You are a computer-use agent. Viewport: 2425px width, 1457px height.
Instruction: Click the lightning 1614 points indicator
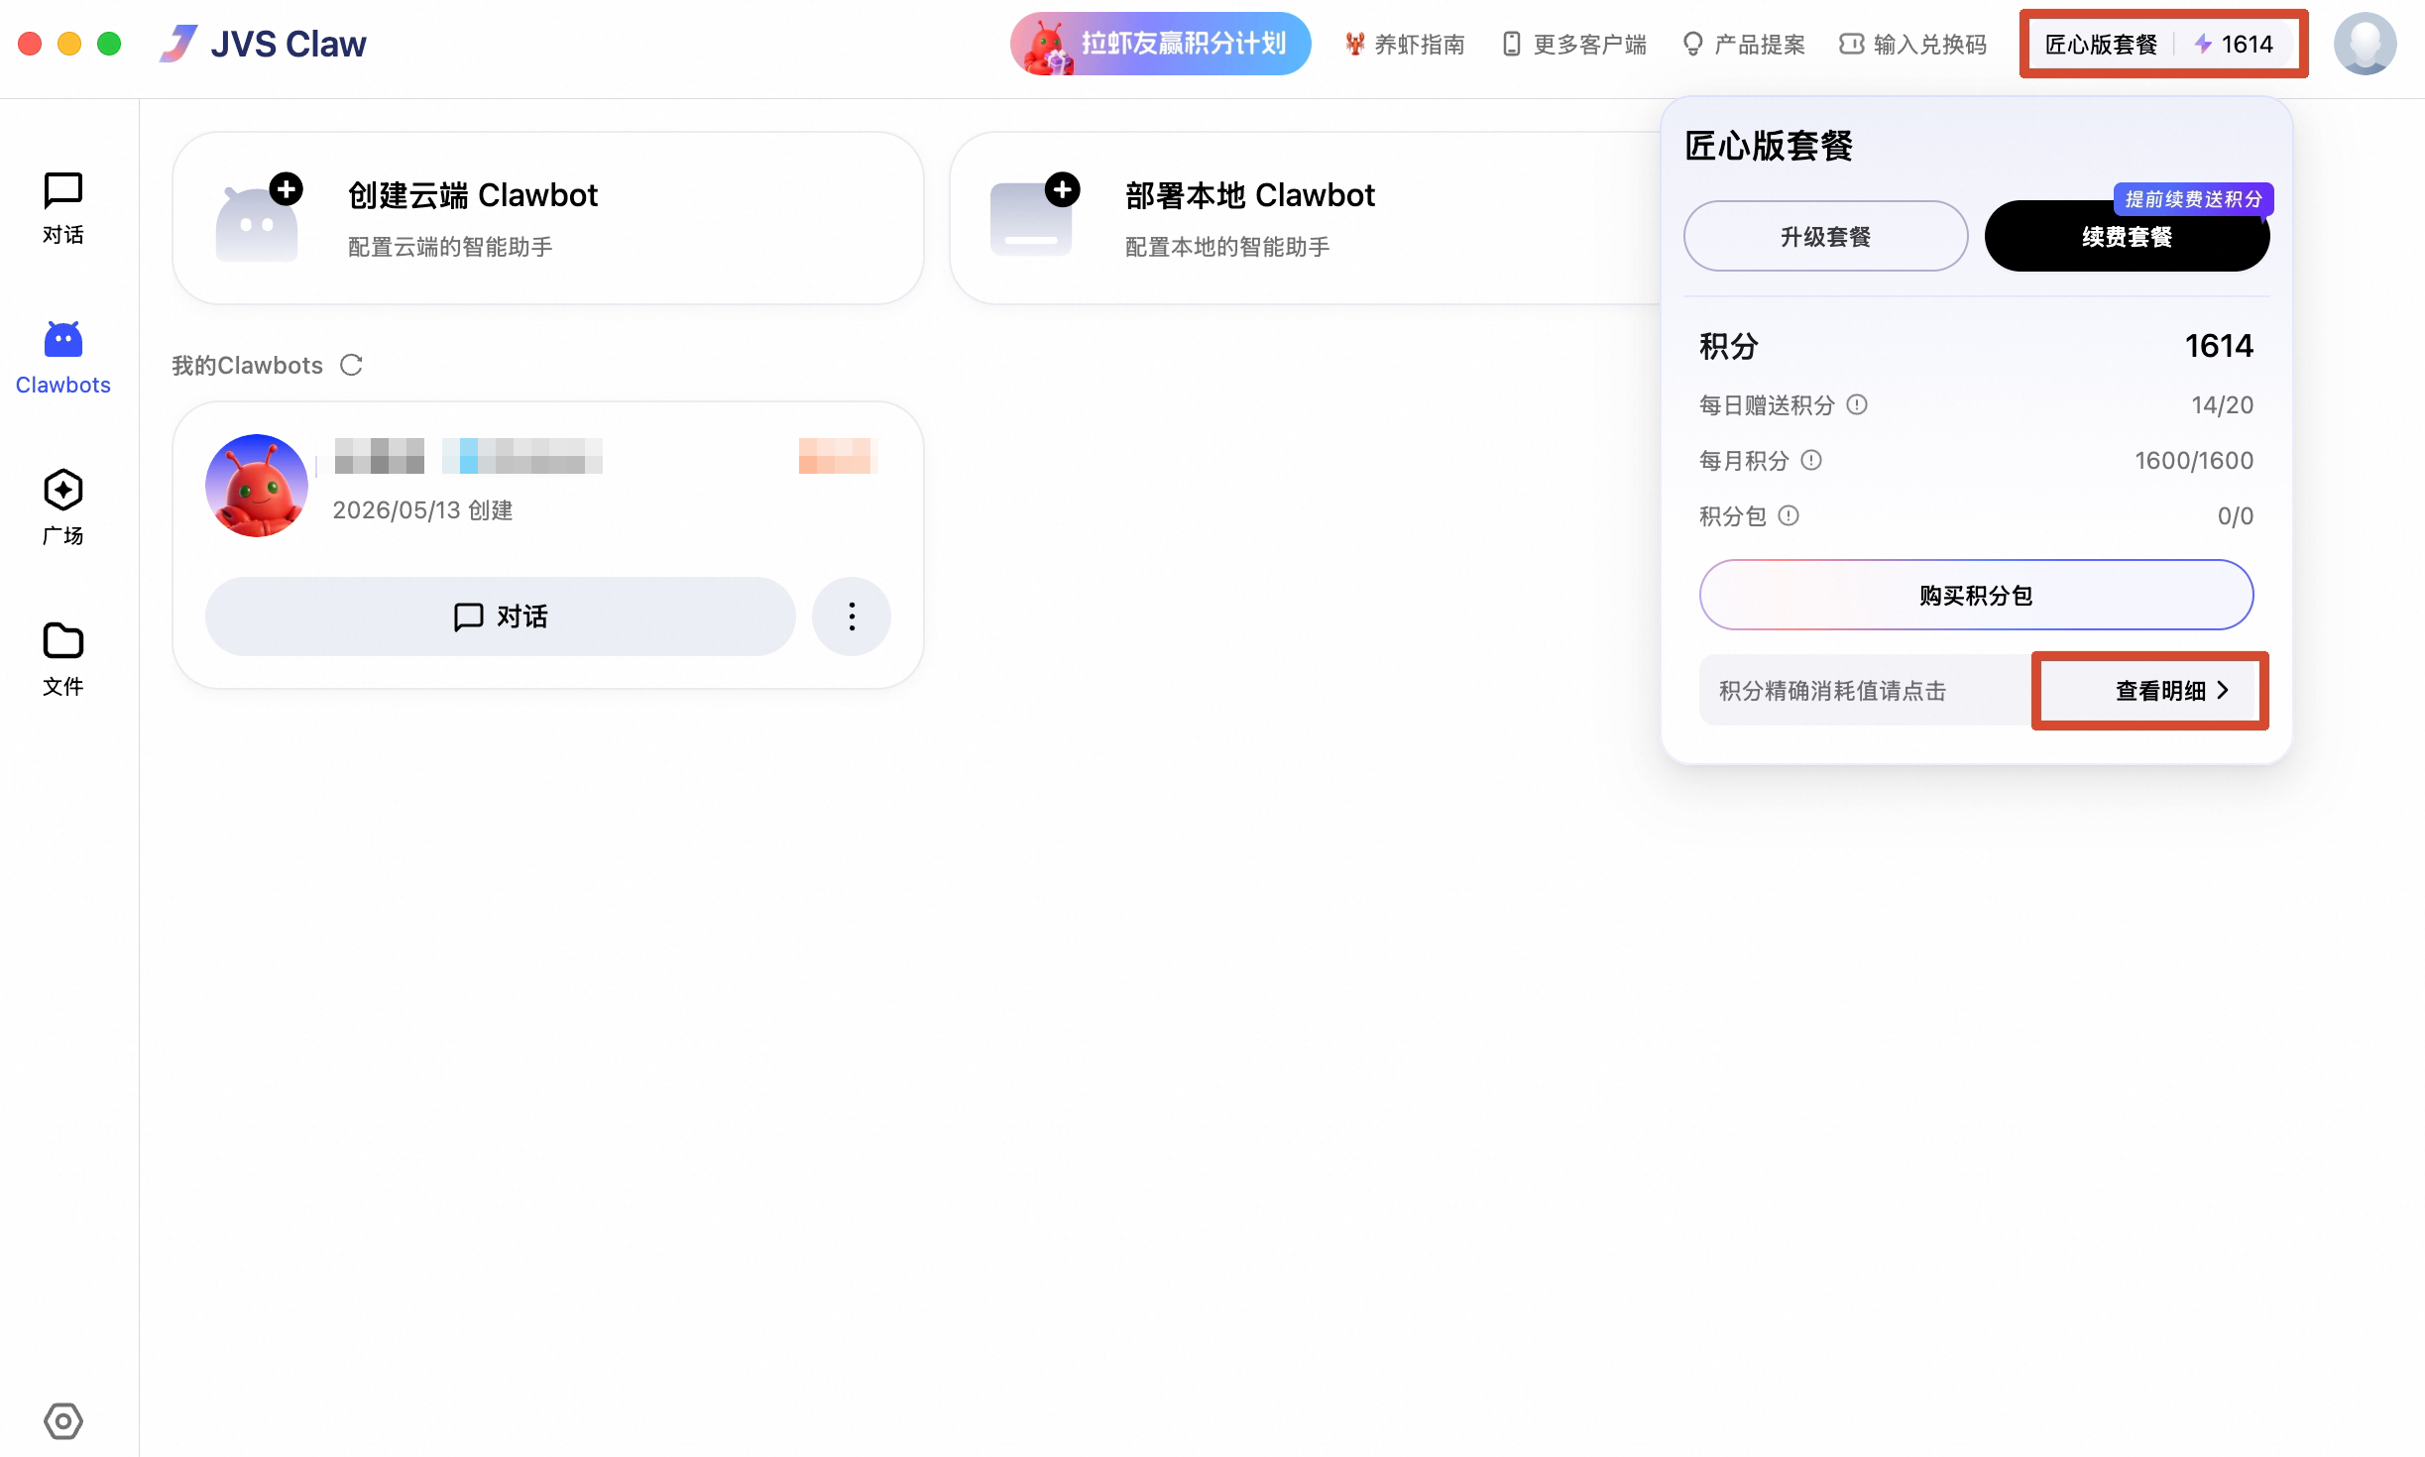2234,44
